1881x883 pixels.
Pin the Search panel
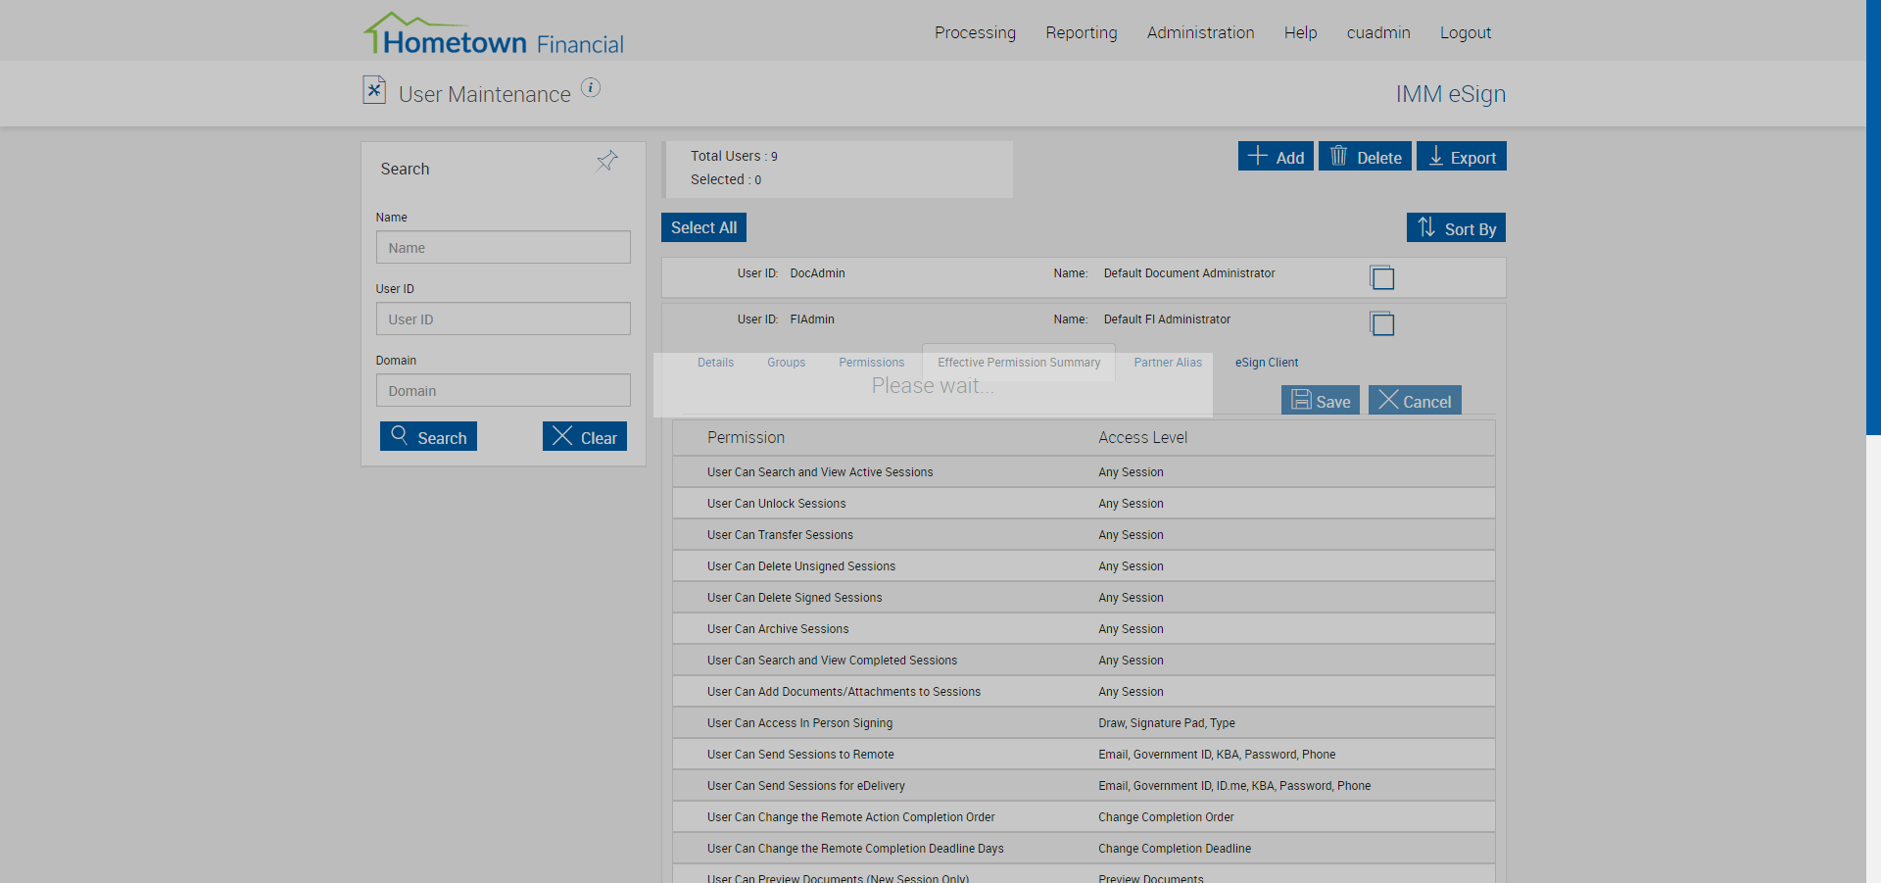pos(607,161)
